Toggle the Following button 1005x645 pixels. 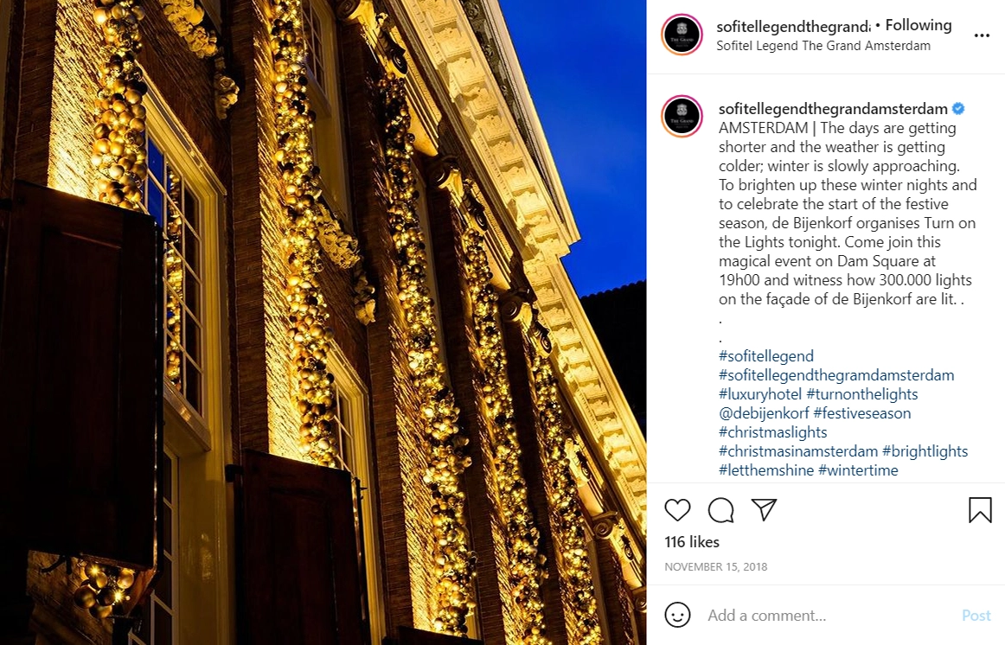(x=919, y=25)
